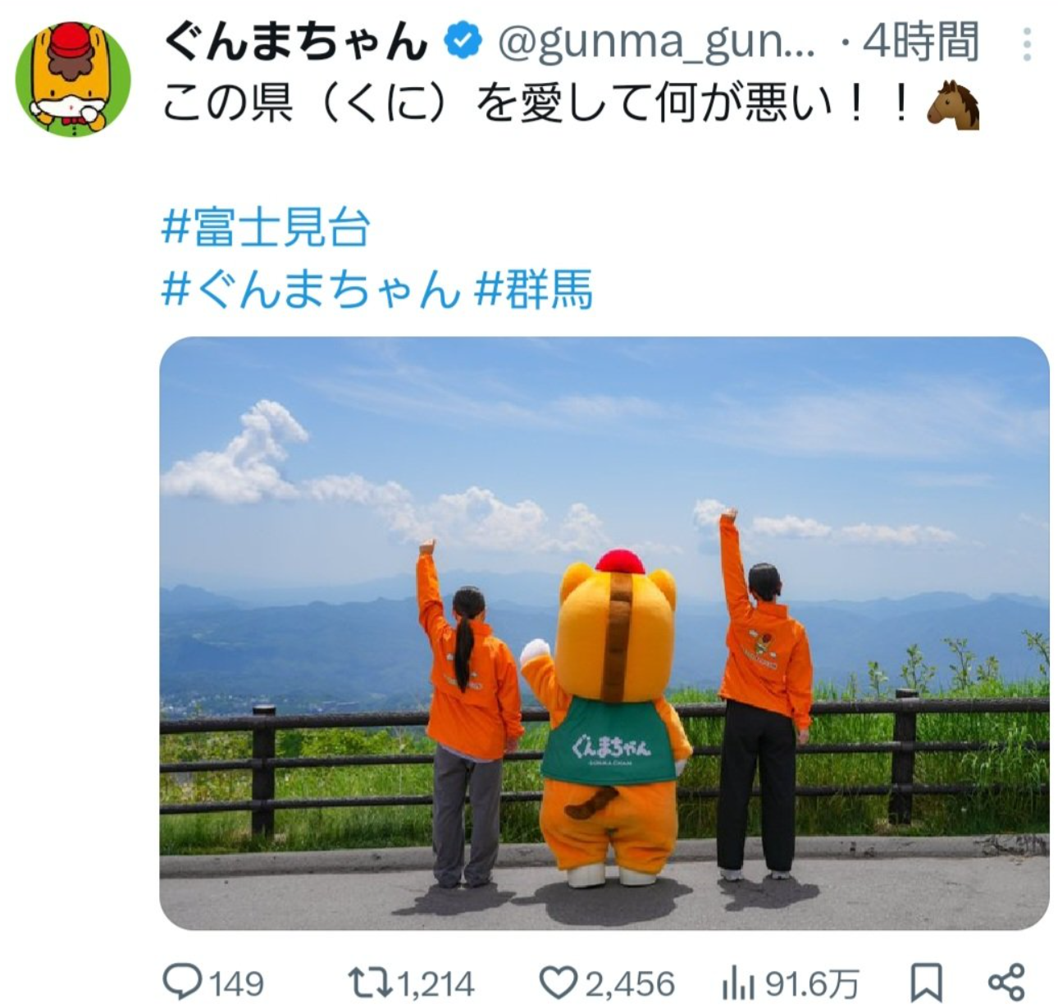Enlarge the attached mountain lookout photo
Screen dimensions: 1058x1008
tap(604, 633)
